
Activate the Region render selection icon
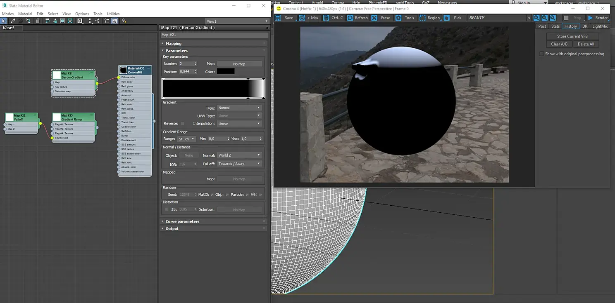click(422, 18)
